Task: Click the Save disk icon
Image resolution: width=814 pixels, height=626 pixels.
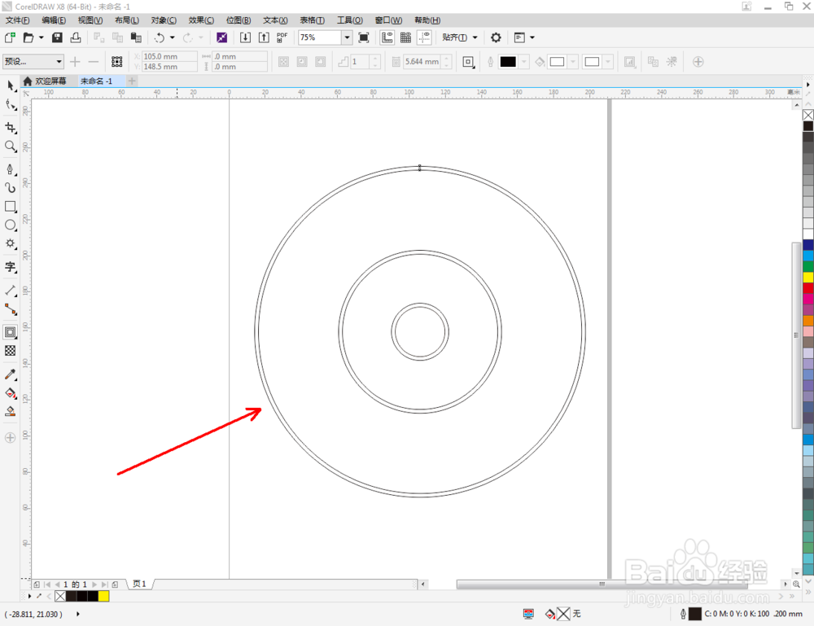Action: 57,37
